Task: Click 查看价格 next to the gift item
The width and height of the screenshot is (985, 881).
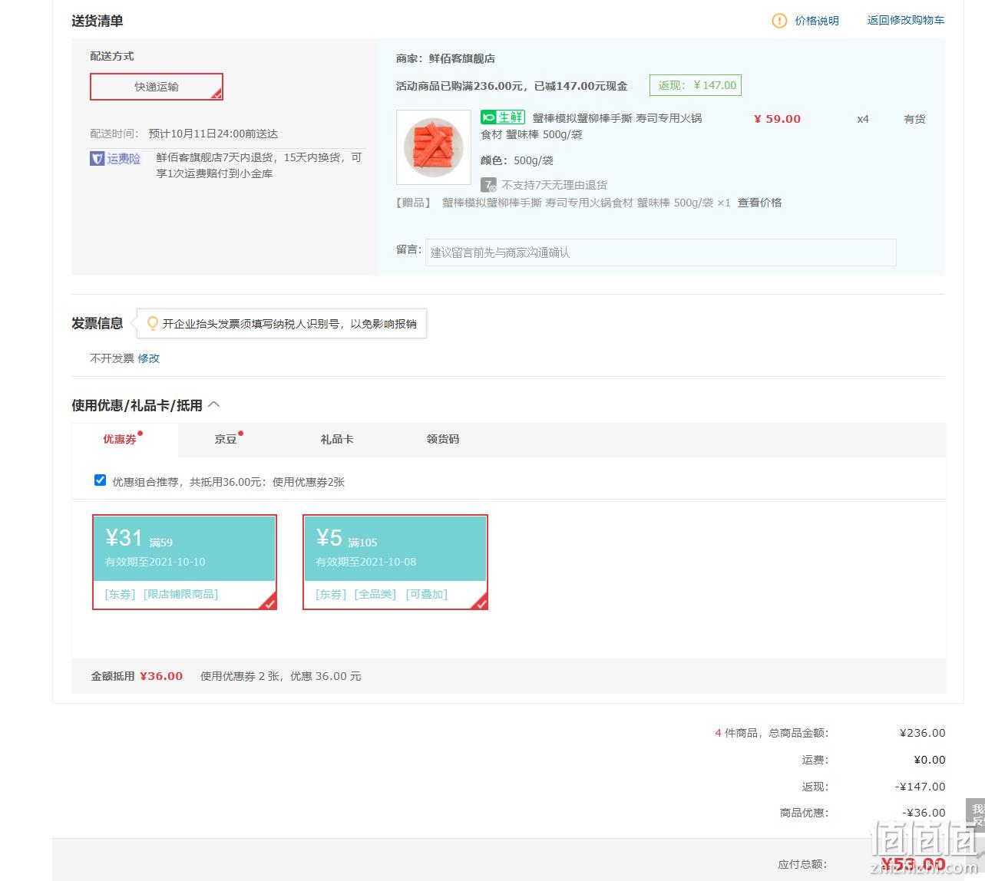Action: 759,203
